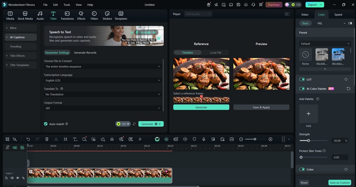
Task: Click the undo arrow in timeline toolbar
Action: (28, 139)
